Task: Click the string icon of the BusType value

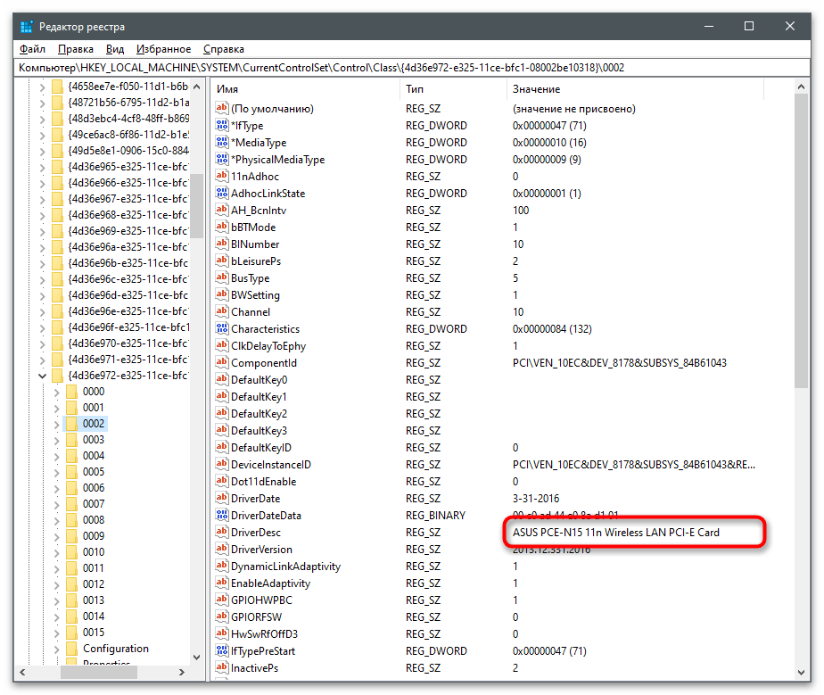Action: tap(222, 277)
